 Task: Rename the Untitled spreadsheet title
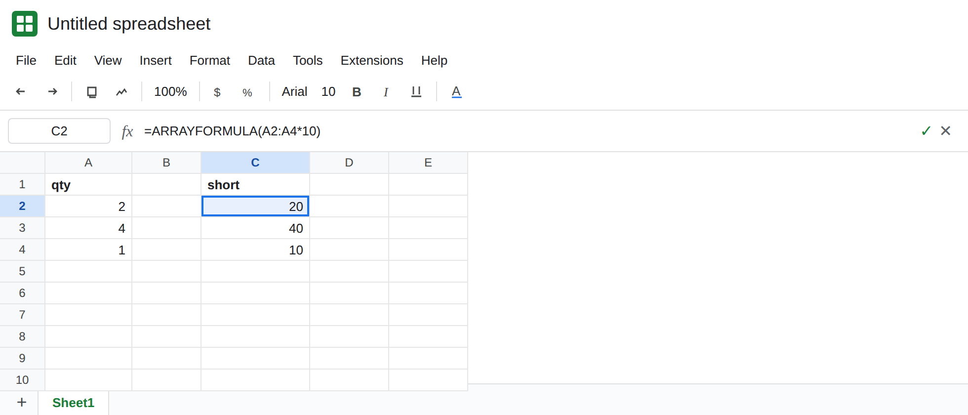[129, 24]
